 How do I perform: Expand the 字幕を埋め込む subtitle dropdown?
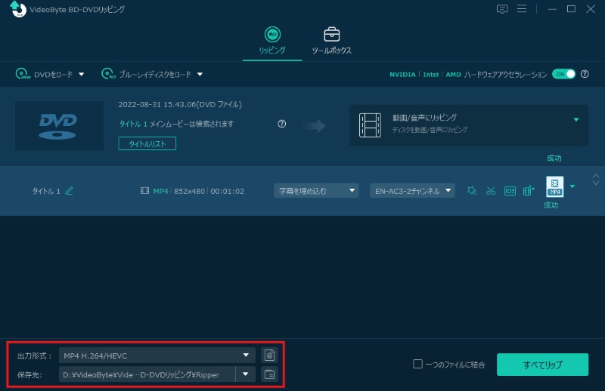[315, 191]
